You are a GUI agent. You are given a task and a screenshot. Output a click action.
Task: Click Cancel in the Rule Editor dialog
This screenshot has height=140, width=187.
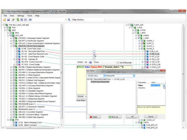coord(151,116)
